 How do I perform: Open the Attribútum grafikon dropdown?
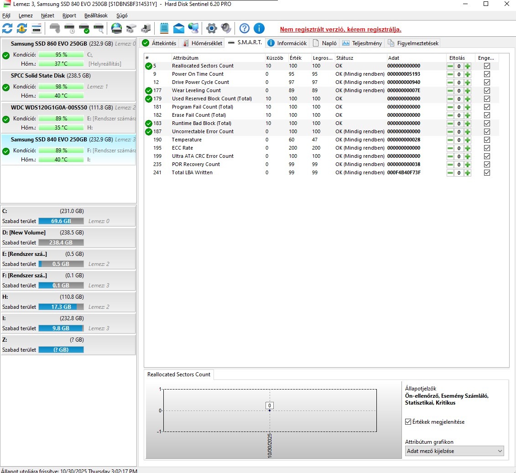[x=454, y=451]
